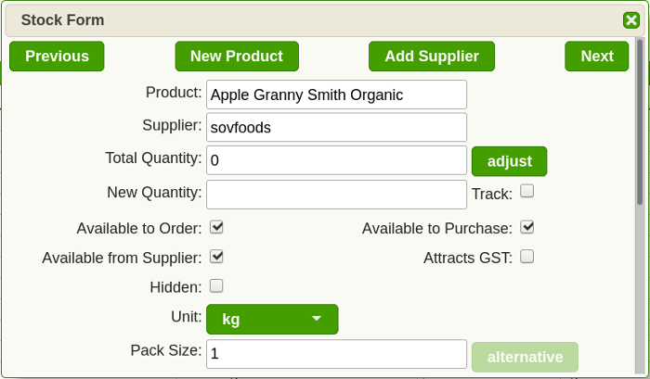
Task: Check the Hidden checkbox
Action: coord(216,286)
